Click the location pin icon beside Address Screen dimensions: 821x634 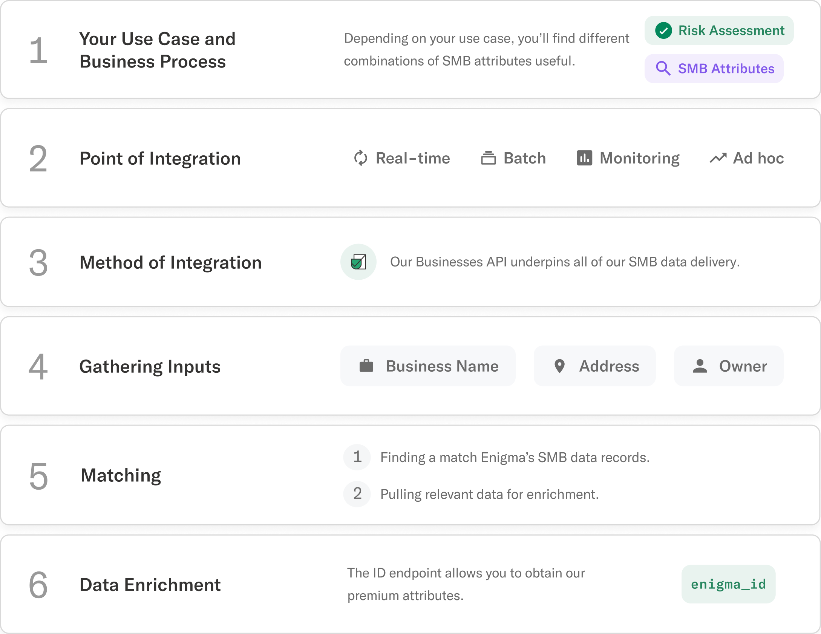559,366
